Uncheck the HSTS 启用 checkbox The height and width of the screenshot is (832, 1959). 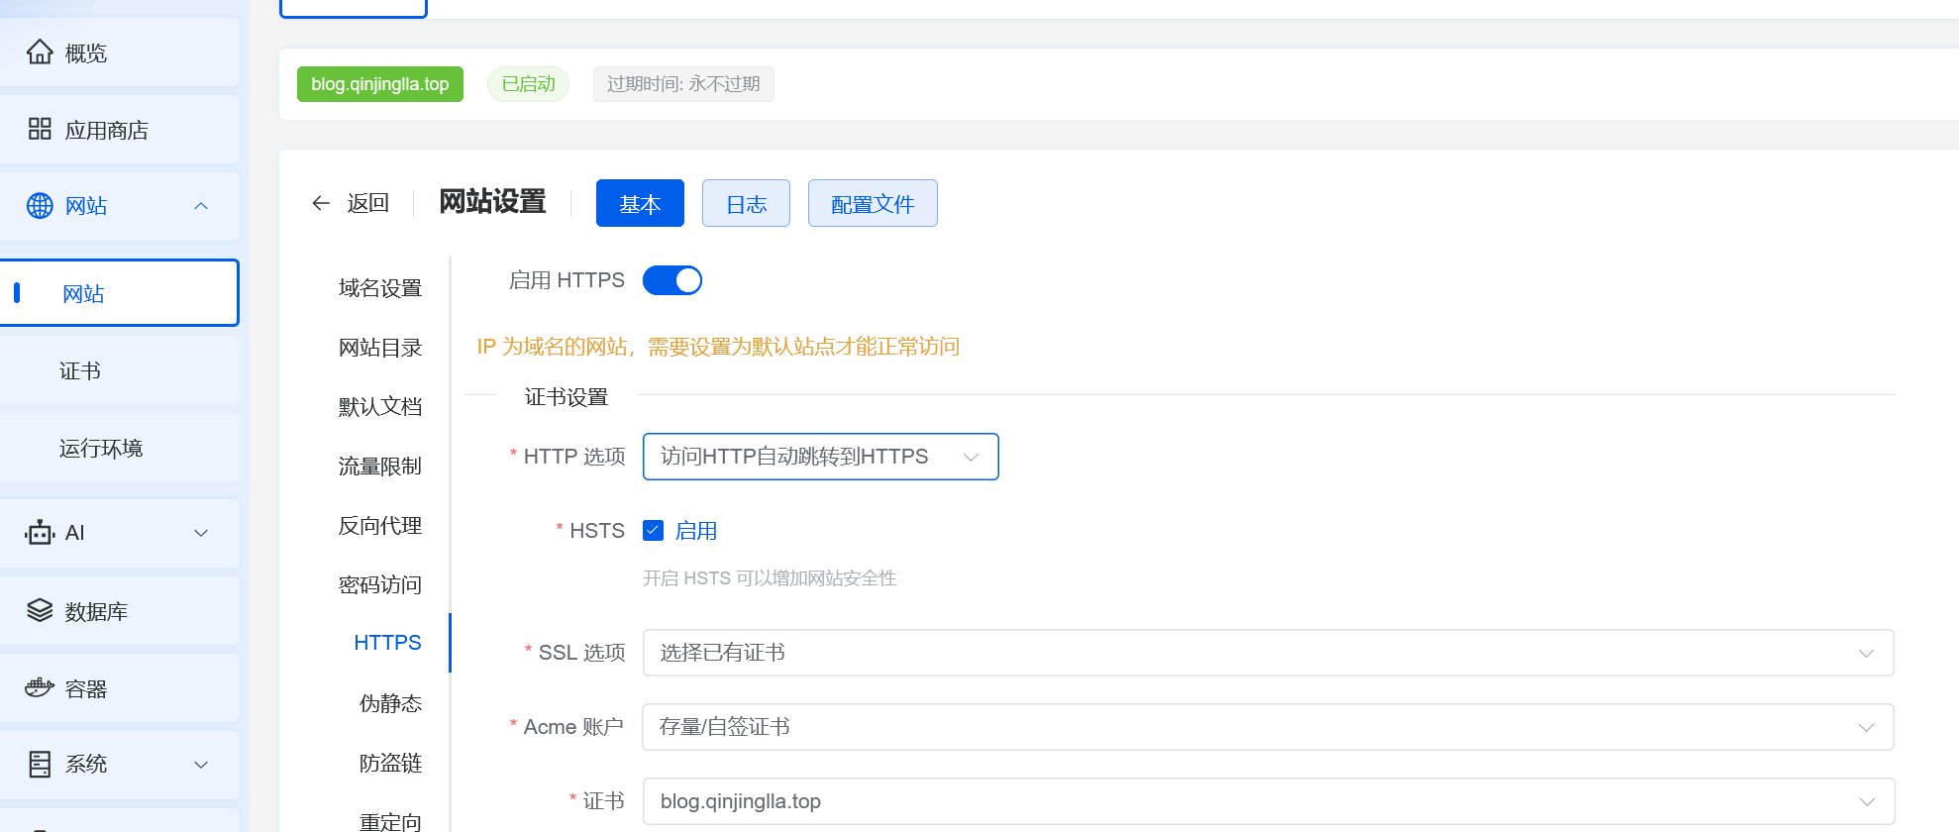click(x=653, y=531)
